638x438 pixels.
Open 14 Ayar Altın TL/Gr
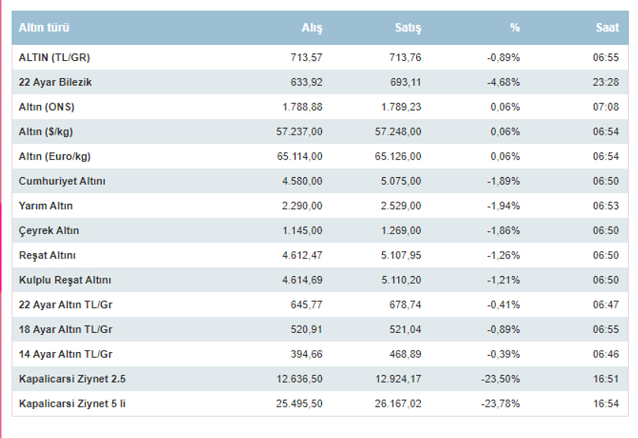(65, 354)
